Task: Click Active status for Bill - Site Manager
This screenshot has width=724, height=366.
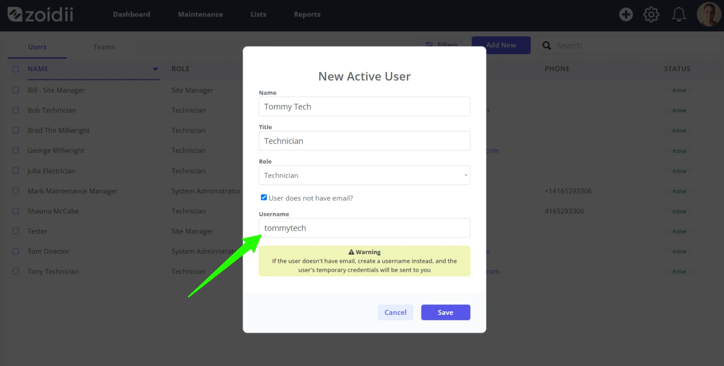Action: 679,90
